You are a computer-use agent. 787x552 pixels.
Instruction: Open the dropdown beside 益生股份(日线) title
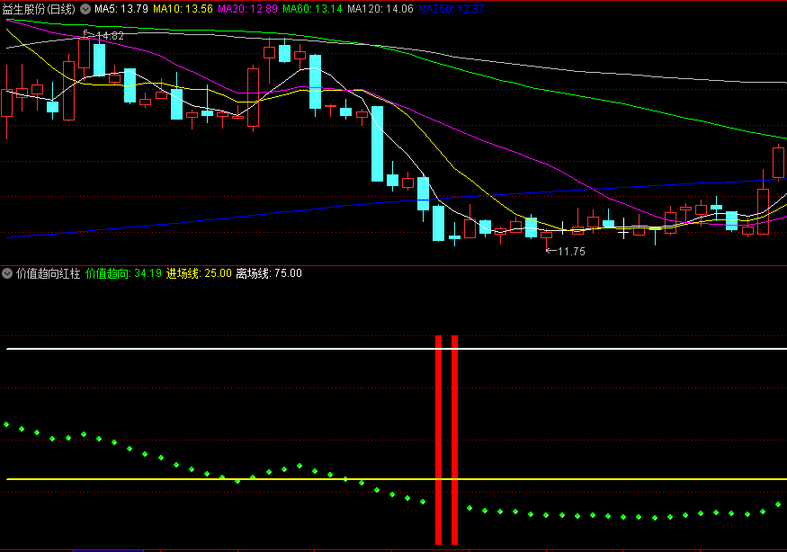point(85,9)
